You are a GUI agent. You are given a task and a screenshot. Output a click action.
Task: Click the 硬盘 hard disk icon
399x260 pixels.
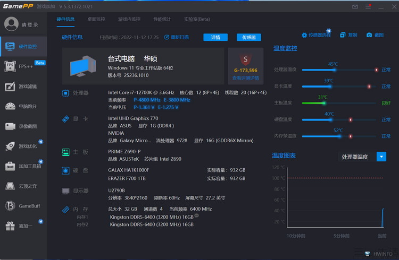(x=65, y=170)
